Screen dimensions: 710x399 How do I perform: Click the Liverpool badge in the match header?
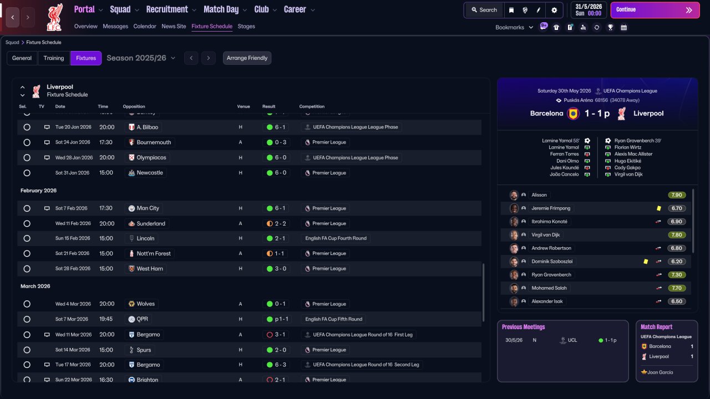(622, 114)
